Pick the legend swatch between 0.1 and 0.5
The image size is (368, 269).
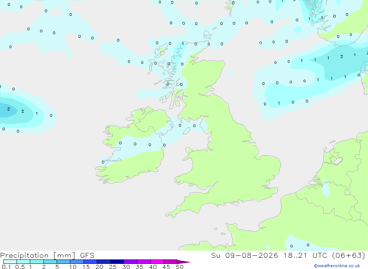coord(10,262)
